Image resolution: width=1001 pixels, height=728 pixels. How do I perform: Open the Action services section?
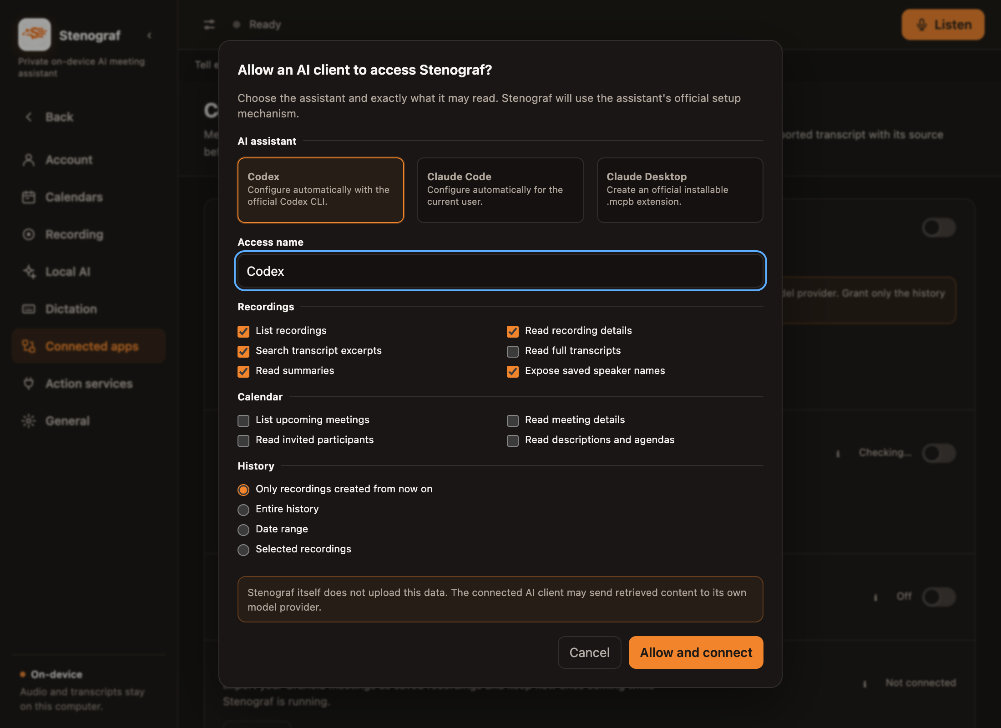(x=89, y=384)
